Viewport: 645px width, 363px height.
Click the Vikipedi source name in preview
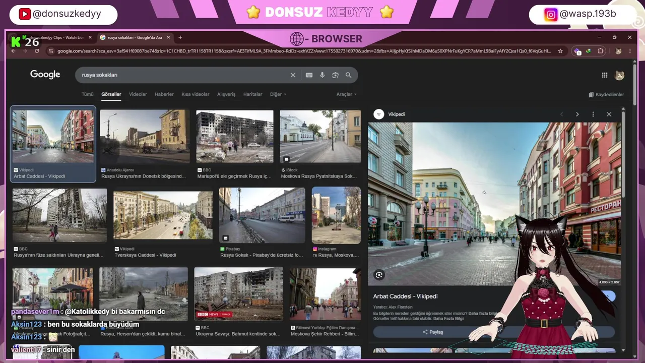(397, 114)
